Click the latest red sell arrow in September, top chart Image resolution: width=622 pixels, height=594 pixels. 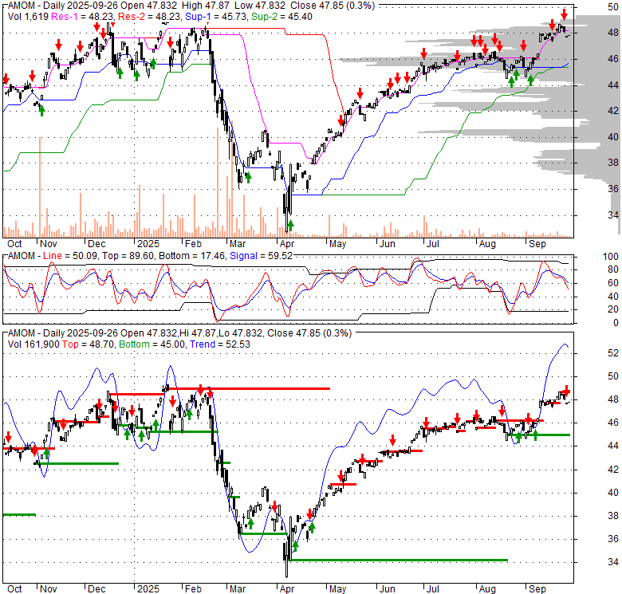pos(564,14)
